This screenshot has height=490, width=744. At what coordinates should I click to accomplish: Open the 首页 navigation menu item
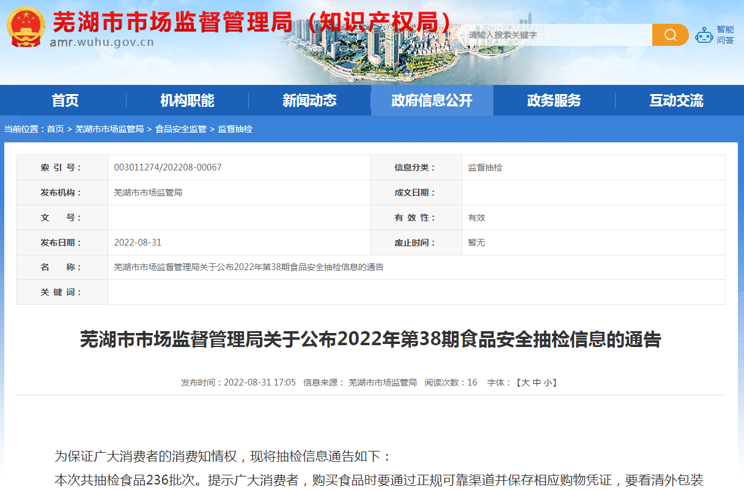pyautogui.click(x=64, y=101)
